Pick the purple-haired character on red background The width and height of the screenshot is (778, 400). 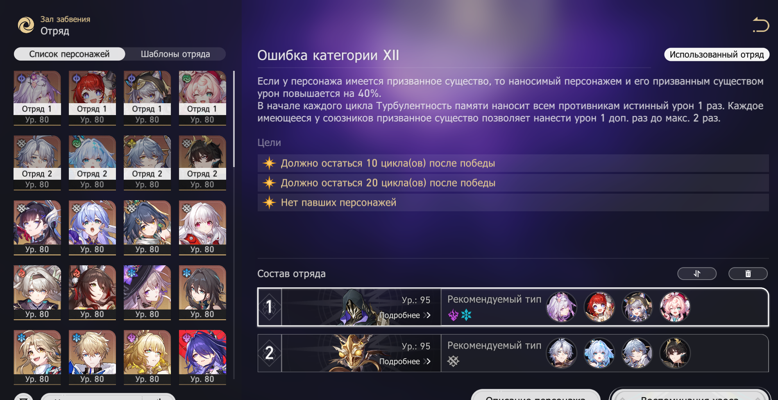[x=202, y=357]
